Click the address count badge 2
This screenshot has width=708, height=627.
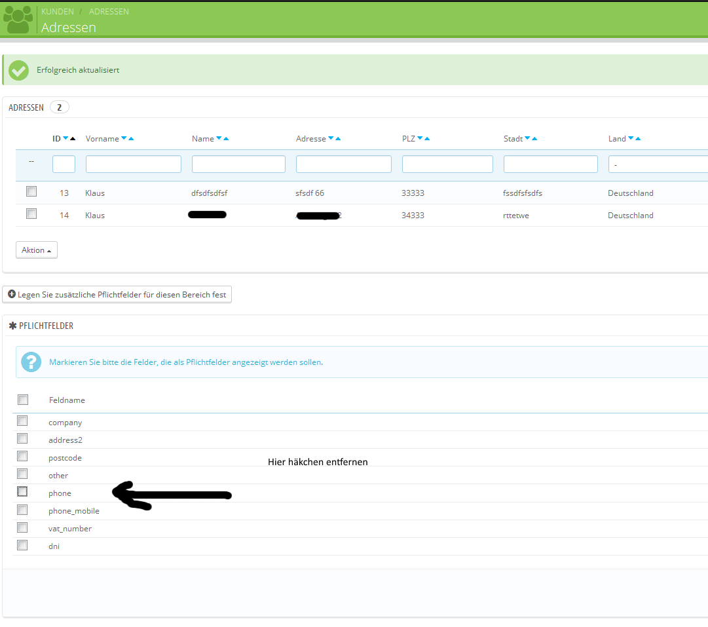[59, 107]
